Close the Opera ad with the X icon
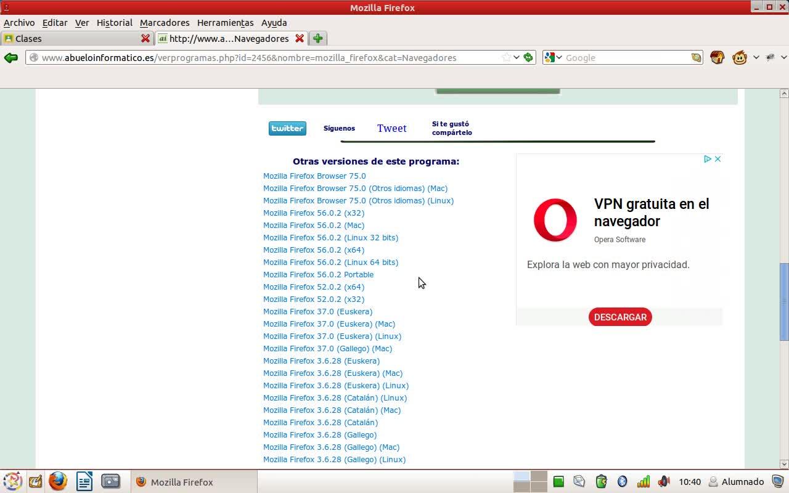Screen dimensions: 789x493 coord(717,159)
